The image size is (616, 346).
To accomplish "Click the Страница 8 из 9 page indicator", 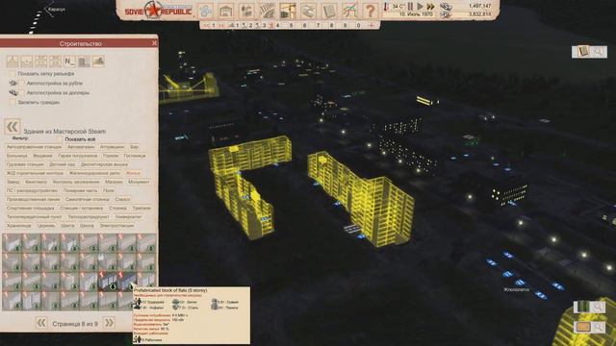I will [x=75, y=324].
